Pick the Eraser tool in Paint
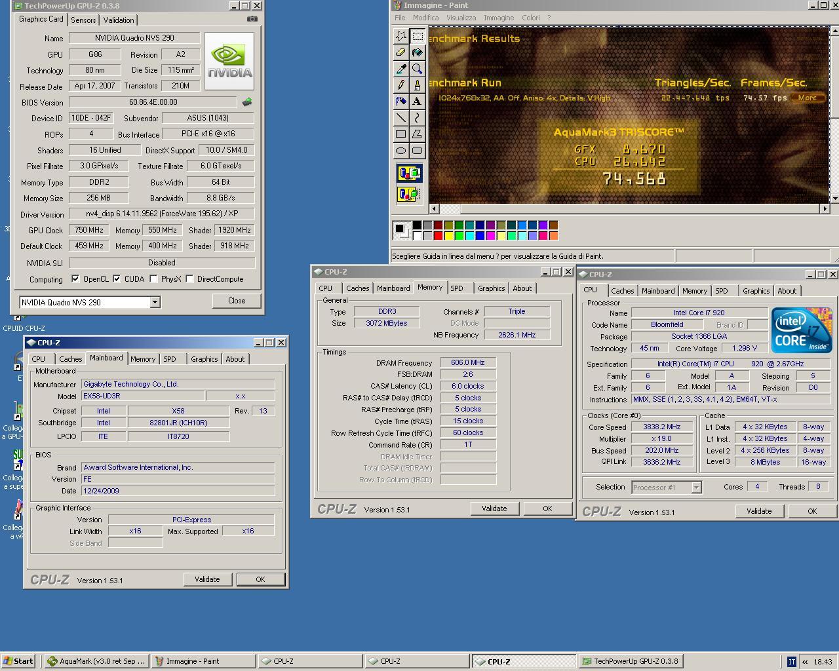The width and height of the screenshot is (839, 671). pyautogui.click(x=401, y=52)
